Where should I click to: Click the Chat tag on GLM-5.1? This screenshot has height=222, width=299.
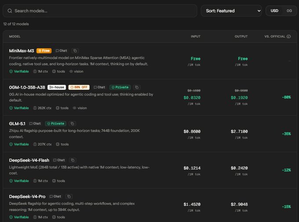[x=35, y=124]
